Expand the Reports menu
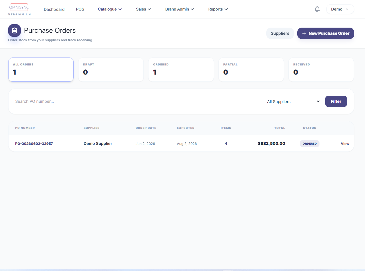Viewport: 365px width, 271px height. pos(218,9)
